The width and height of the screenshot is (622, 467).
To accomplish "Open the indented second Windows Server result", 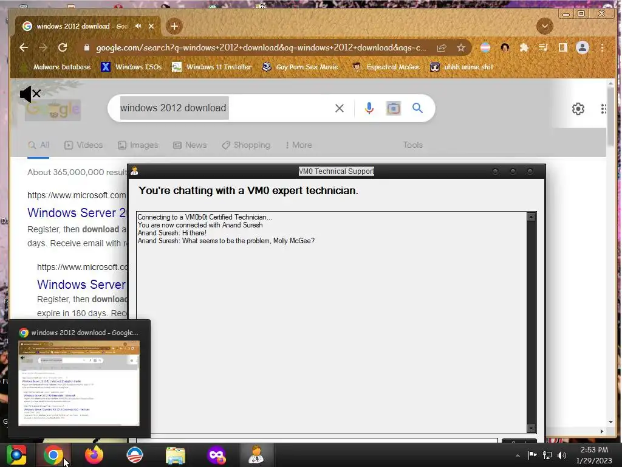I will tap(81, 285).
